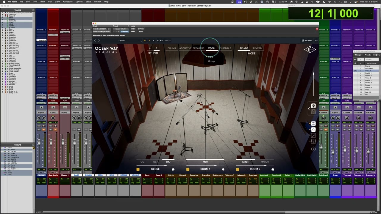This screenshot has width=381, height=214.
Task: Collapse the plugin side panel arrow
Action: (x=309, y=109)
